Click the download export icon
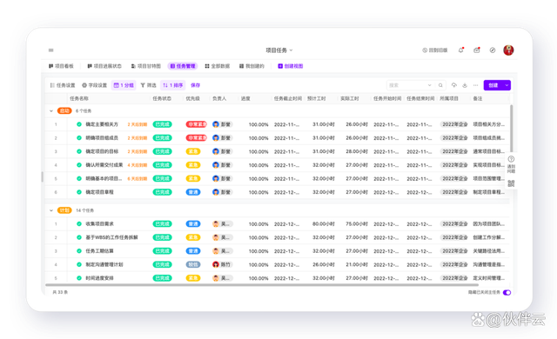 pyautogui.click(x=465, y=85)
